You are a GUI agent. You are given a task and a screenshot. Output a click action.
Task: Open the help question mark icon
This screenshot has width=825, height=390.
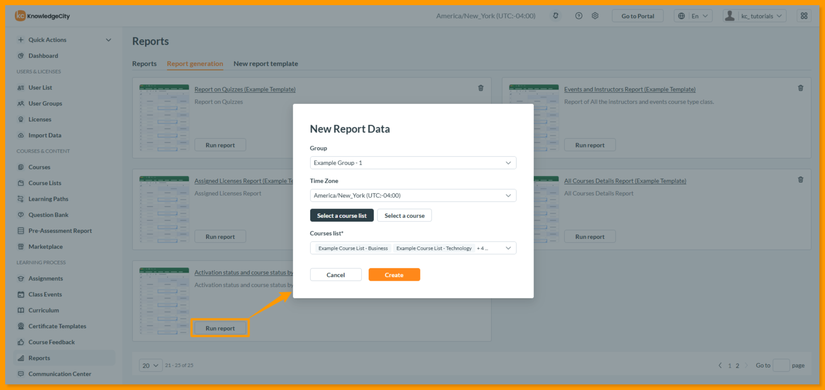click(579, 16)
